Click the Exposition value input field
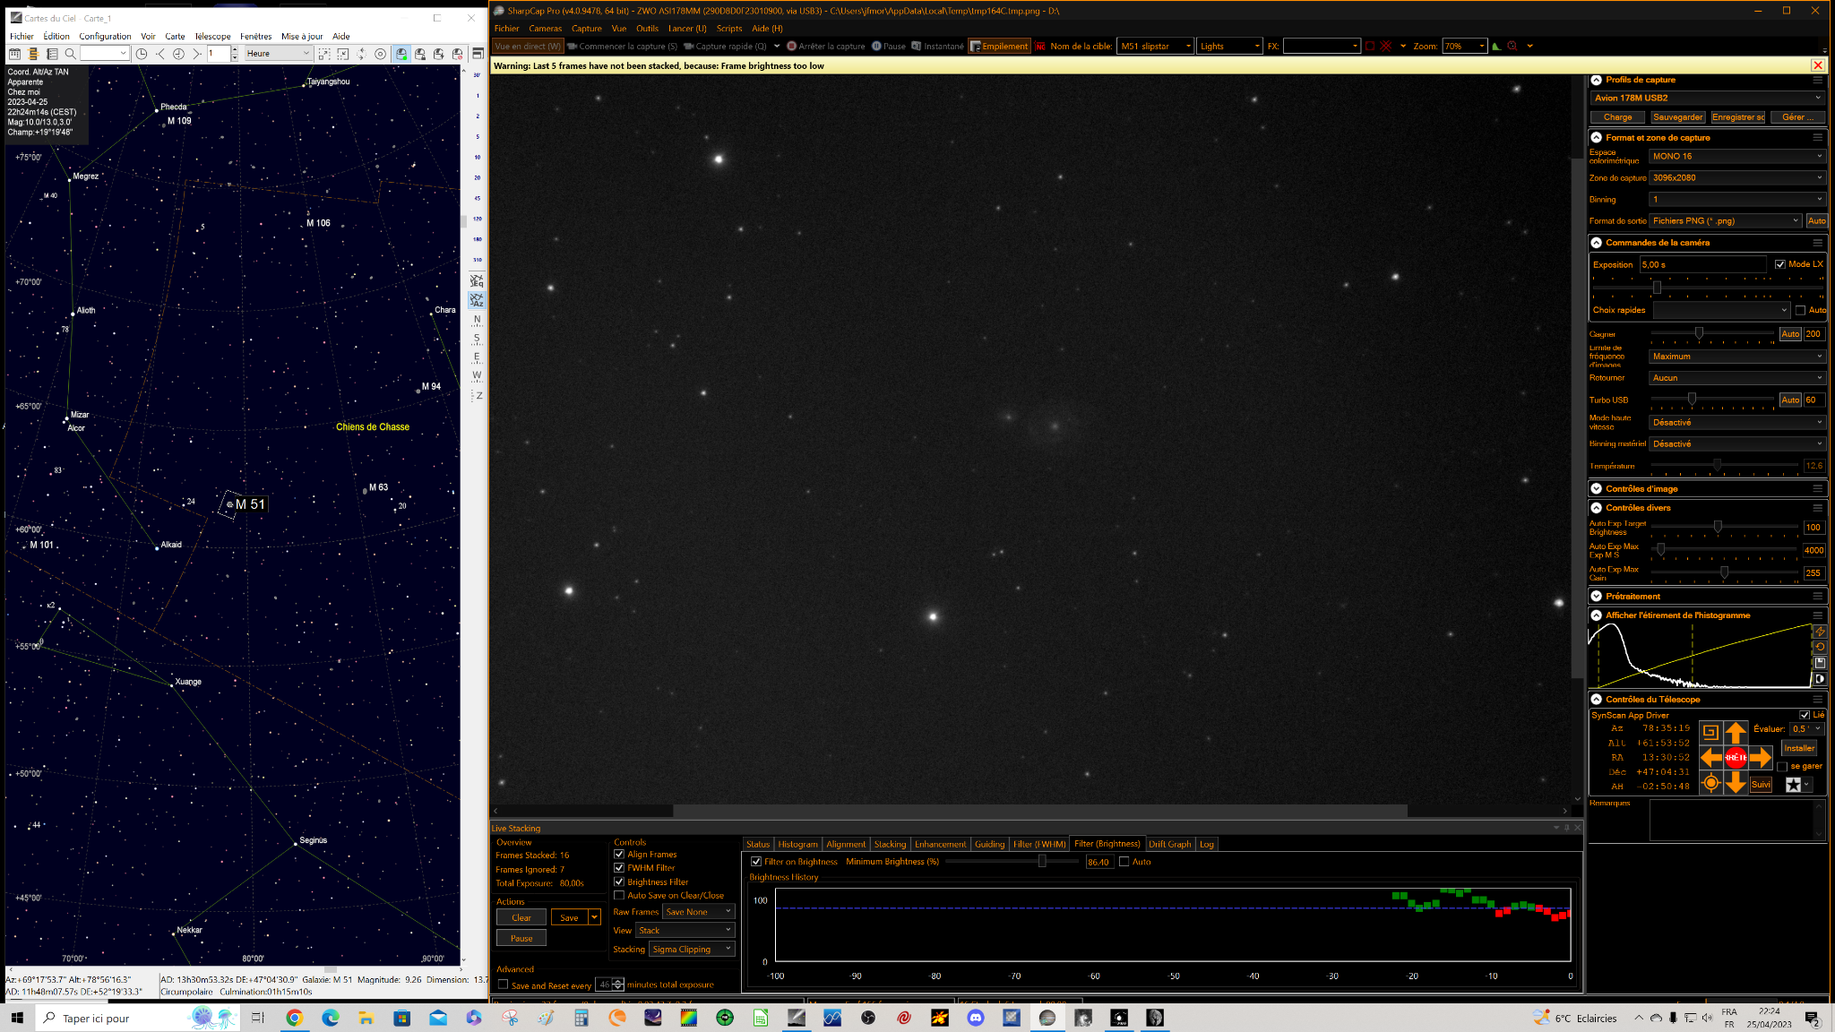The height and width of the screenshot is (1032, 1835). [1702, 264]
